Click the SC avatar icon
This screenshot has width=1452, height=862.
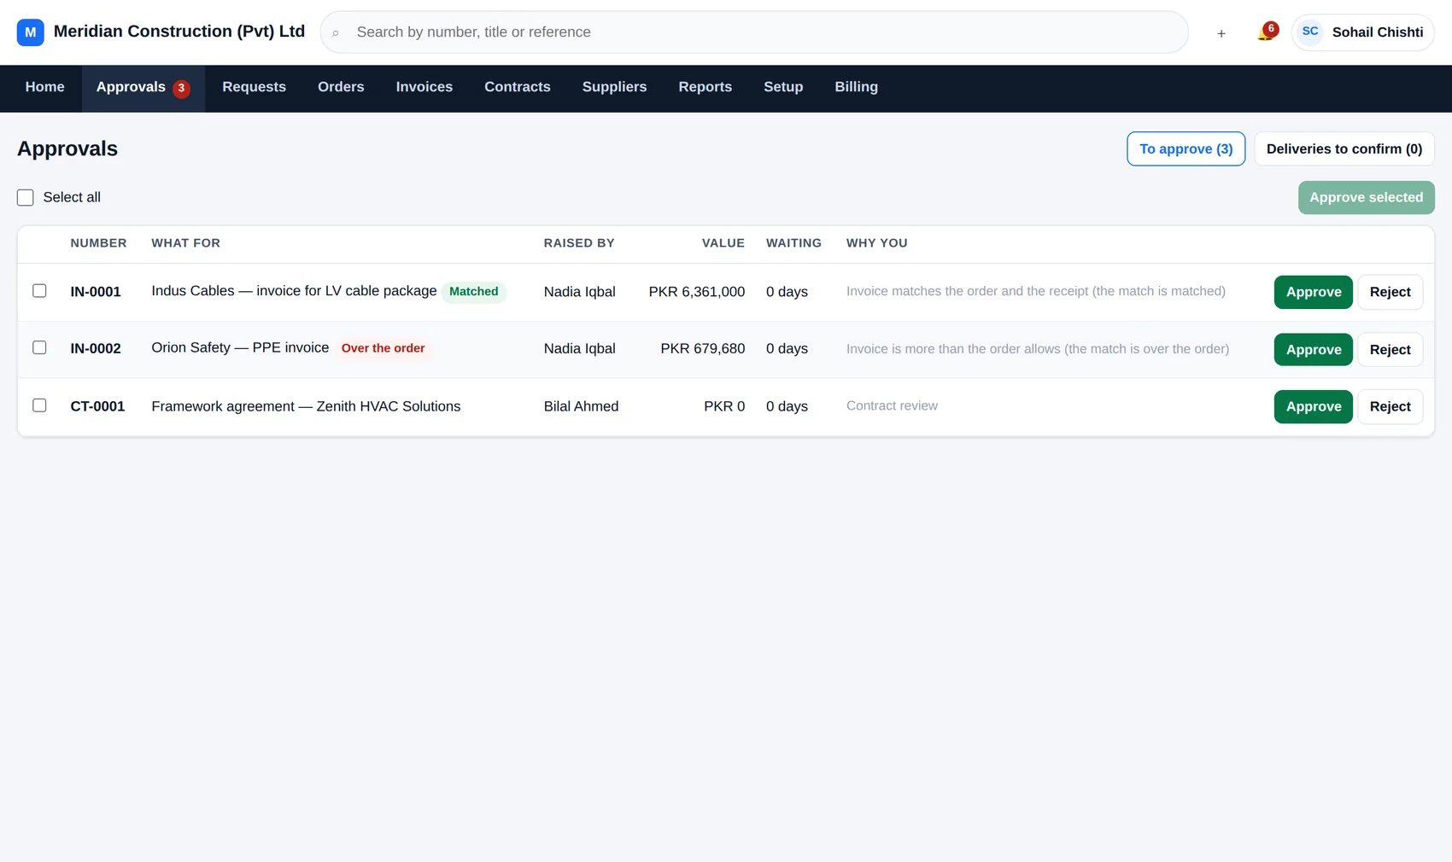click(x=1310, y=32)
